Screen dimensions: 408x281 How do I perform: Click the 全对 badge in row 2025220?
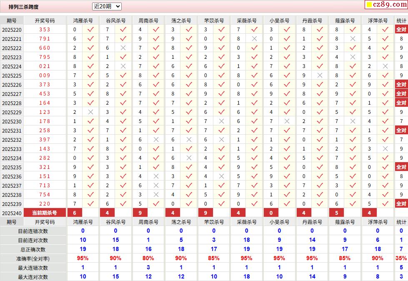[401, 30]
